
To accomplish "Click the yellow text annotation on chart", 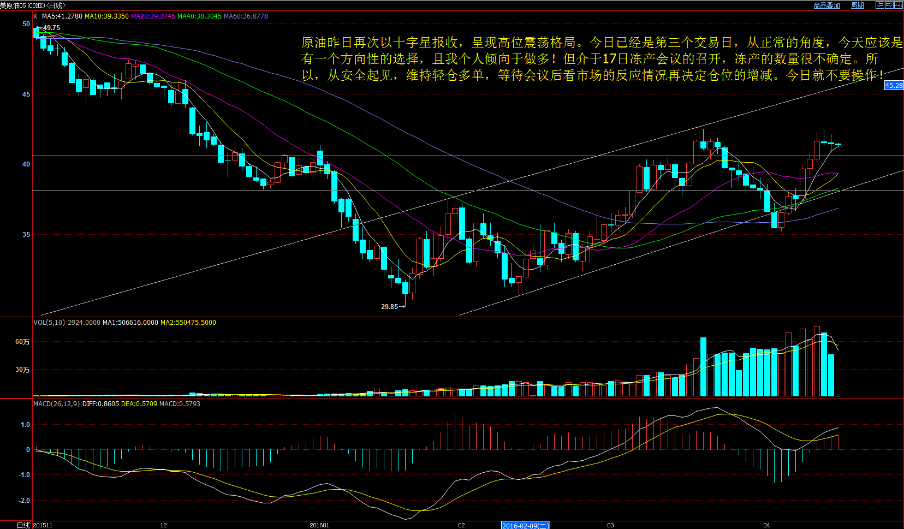I will click(x=600, y=59).
